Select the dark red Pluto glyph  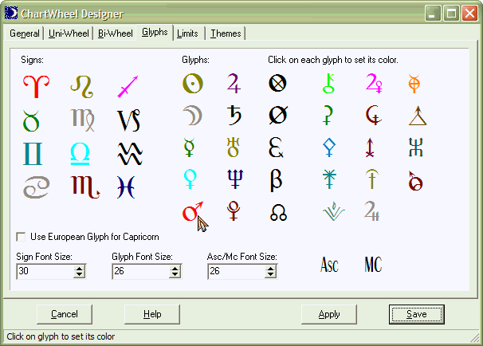234,211
